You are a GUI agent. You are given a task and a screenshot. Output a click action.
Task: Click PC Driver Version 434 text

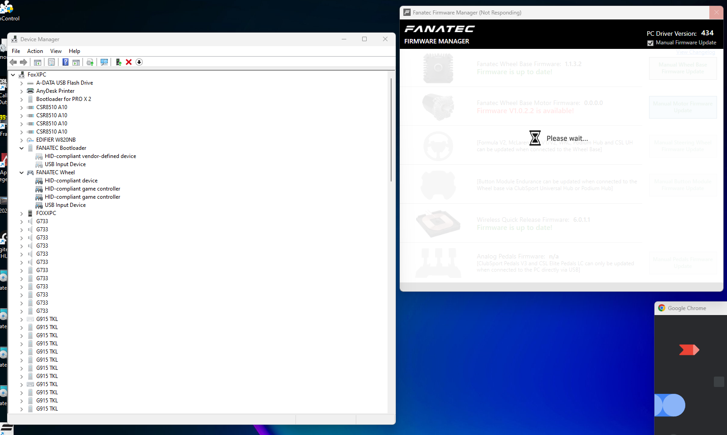[680, 33]
